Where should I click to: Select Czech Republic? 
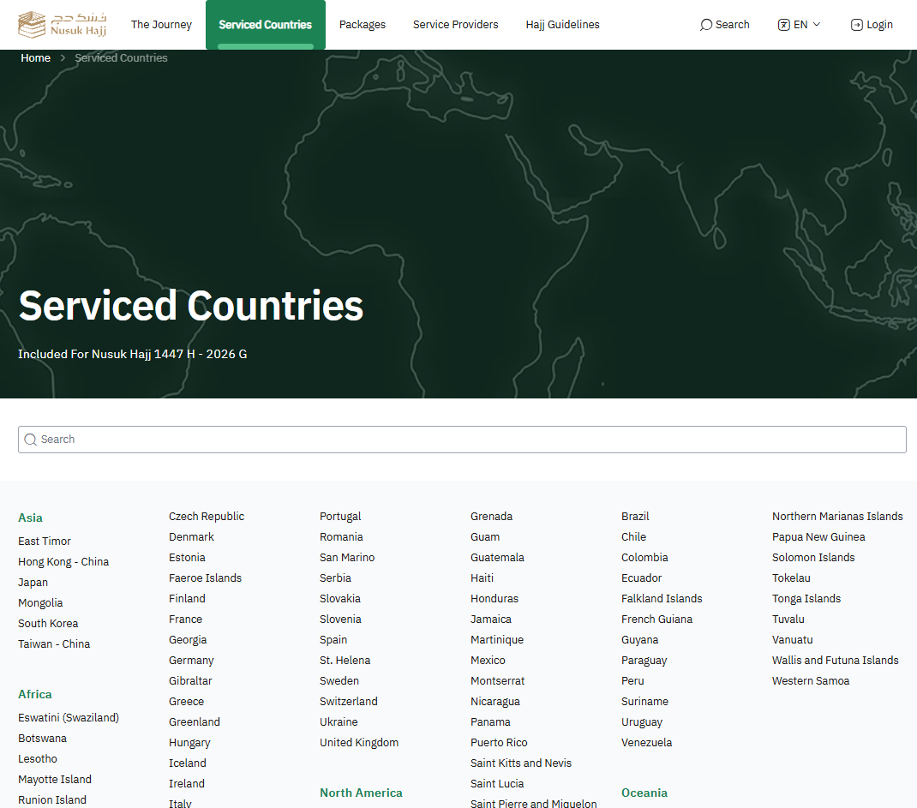207,517
